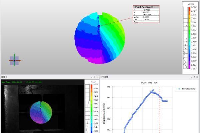Select the dark blue point marker on the disc

coord(99,26)
